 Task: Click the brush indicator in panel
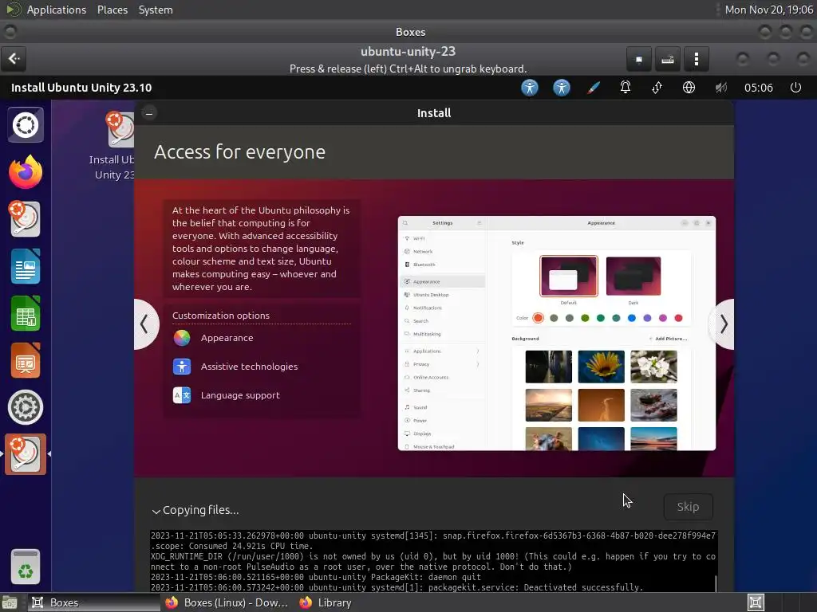[x=594, y=88]
